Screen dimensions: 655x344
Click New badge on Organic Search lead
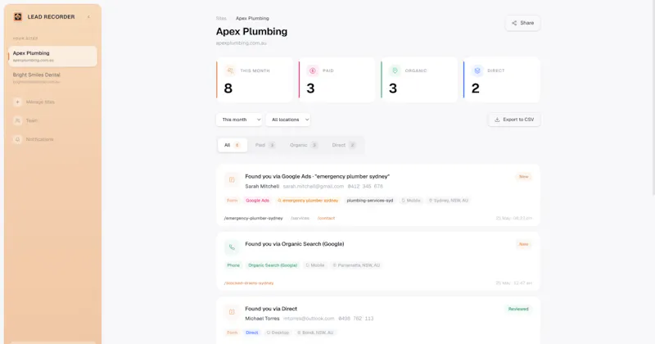point(523,244)
